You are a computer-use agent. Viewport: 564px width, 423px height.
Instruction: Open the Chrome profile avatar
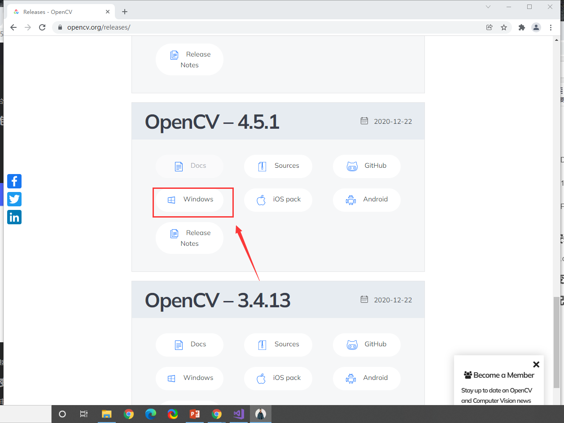[536, 27]
